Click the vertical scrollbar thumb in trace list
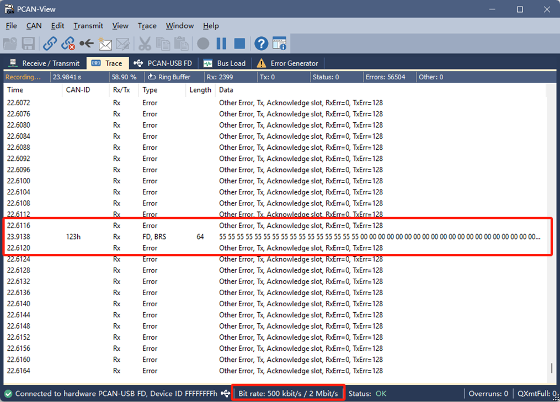Screen dimensions: 560x402 point(551,368)
